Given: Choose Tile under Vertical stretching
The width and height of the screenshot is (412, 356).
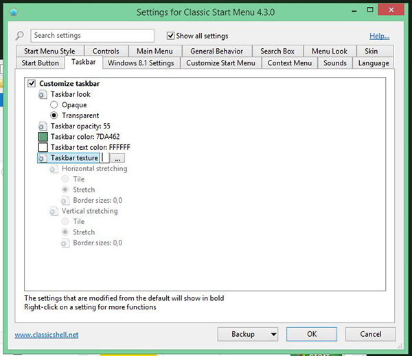Looking at the screenshot, I should click(65, 221).
